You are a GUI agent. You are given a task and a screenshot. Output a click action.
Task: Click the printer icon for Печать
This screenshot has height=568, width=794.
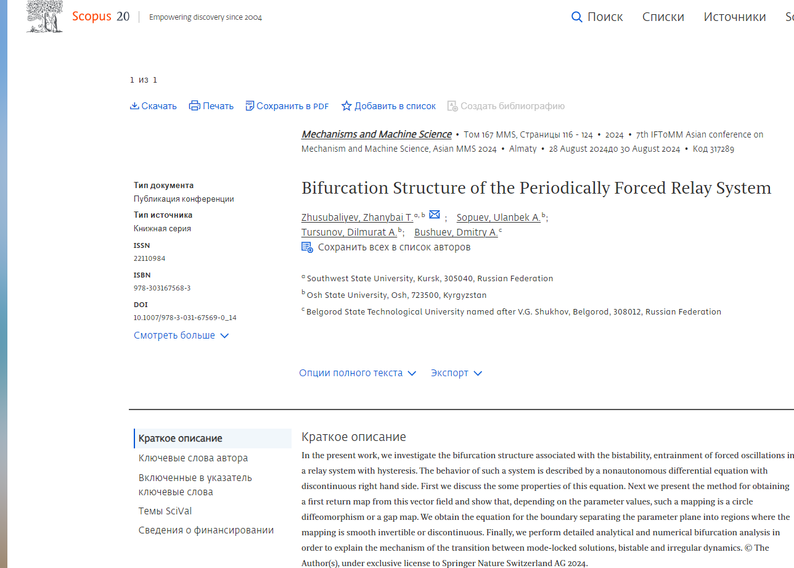195,105
